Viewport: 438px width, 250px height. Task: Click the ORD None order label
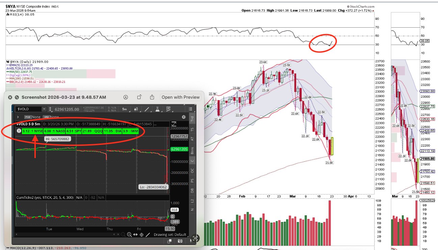[x=51, y=117]
